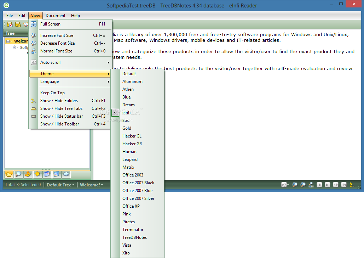Select the Hacker GL theme
This screenshot has height=258, width=364.
(137, 136)
